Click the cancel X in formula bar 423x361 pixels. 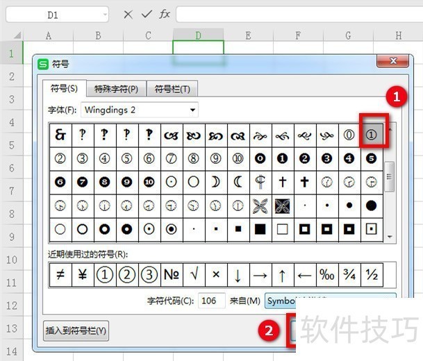point(128,15)
